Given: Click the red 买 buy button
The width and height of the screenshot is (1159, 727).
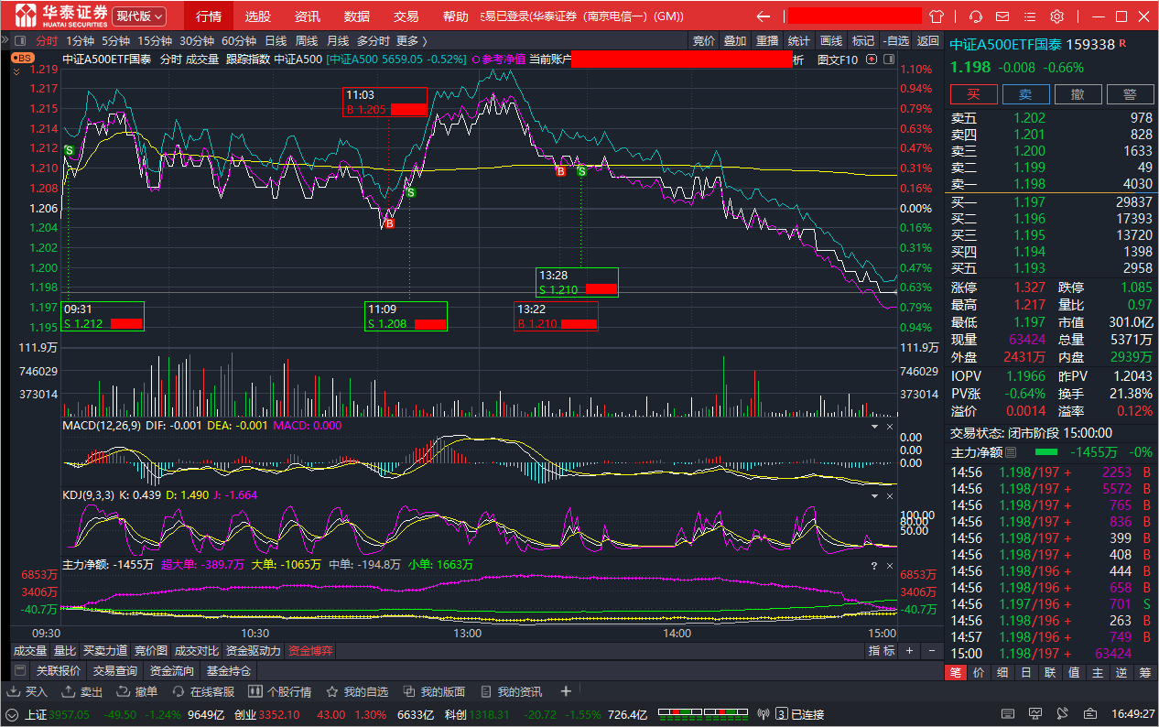Looking at the screenshot, I should (x=973, y=94).
